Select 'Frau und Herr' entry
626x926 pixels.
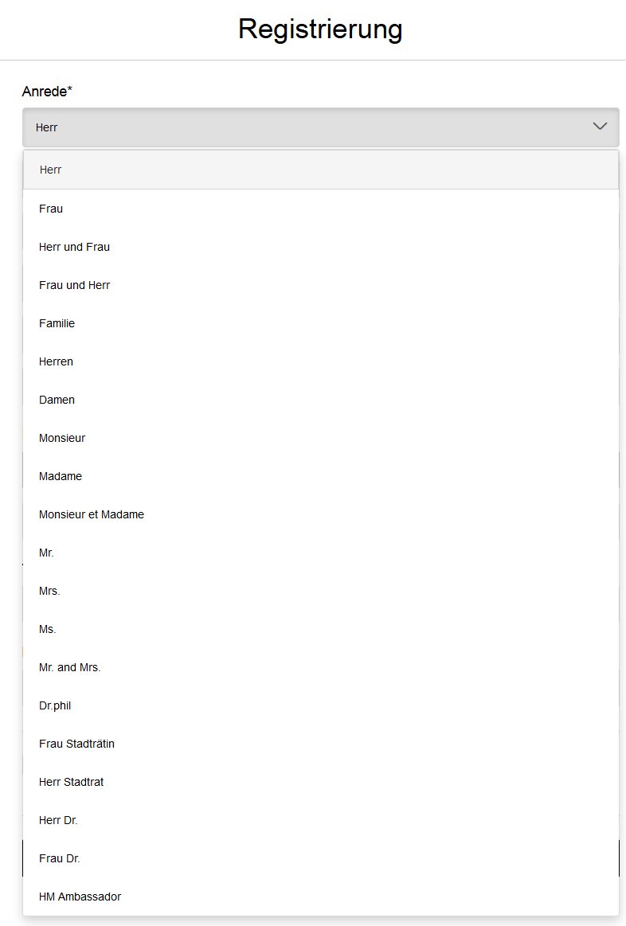point(321,285)
